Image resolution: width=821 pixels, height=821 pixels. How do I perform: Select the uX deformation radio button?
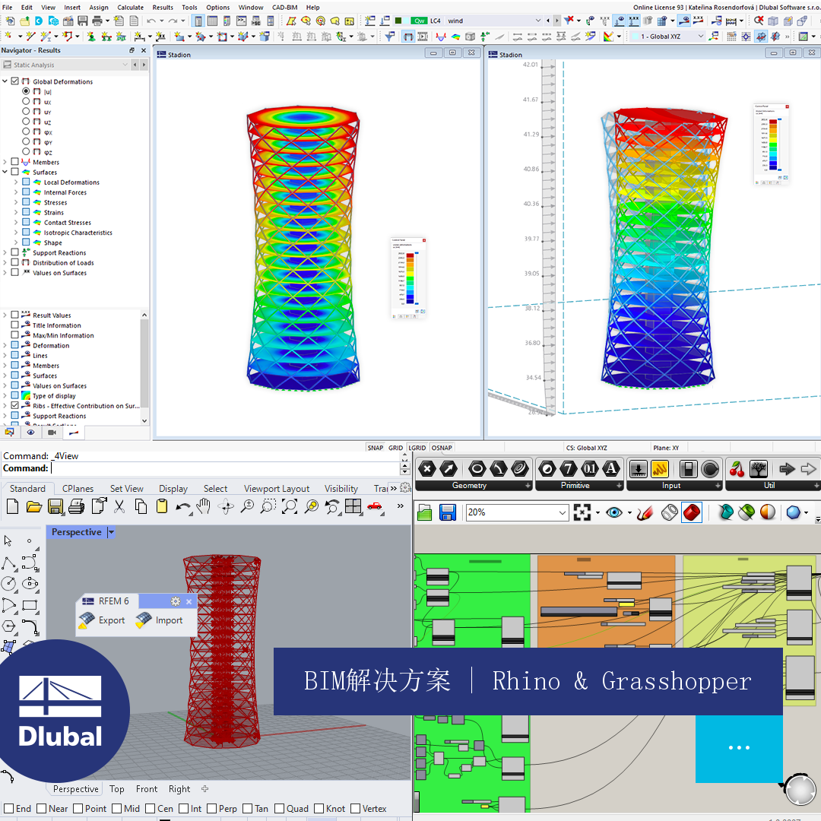(26, 101)
